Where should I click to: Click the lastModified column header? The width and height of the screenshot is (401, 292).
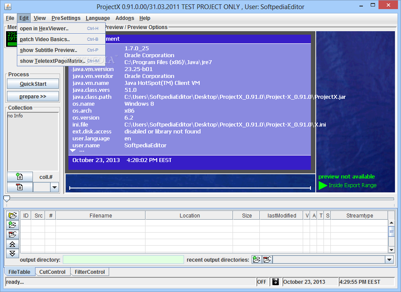pos(281,215)
